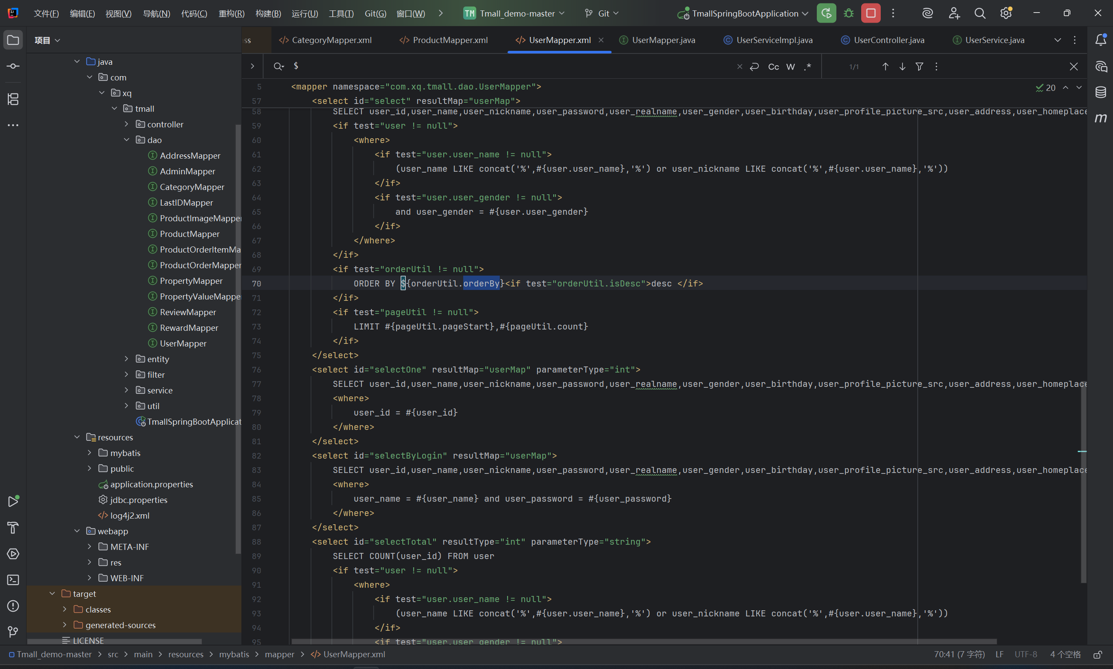Toggle whole words (W) search option
The width and height of the screenshot is (1113, 669).
click(x=791, y=67)
